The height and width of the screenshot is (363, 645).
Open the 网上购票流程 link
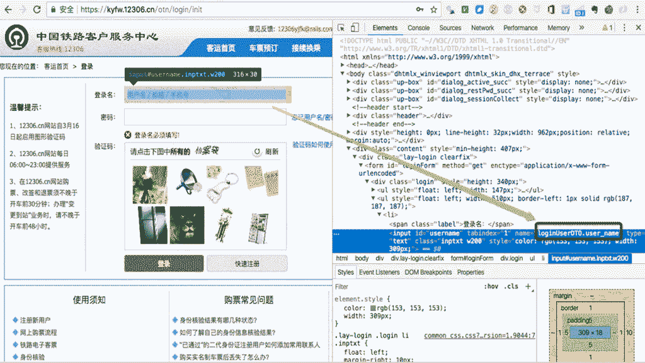[x=38, y=332]
